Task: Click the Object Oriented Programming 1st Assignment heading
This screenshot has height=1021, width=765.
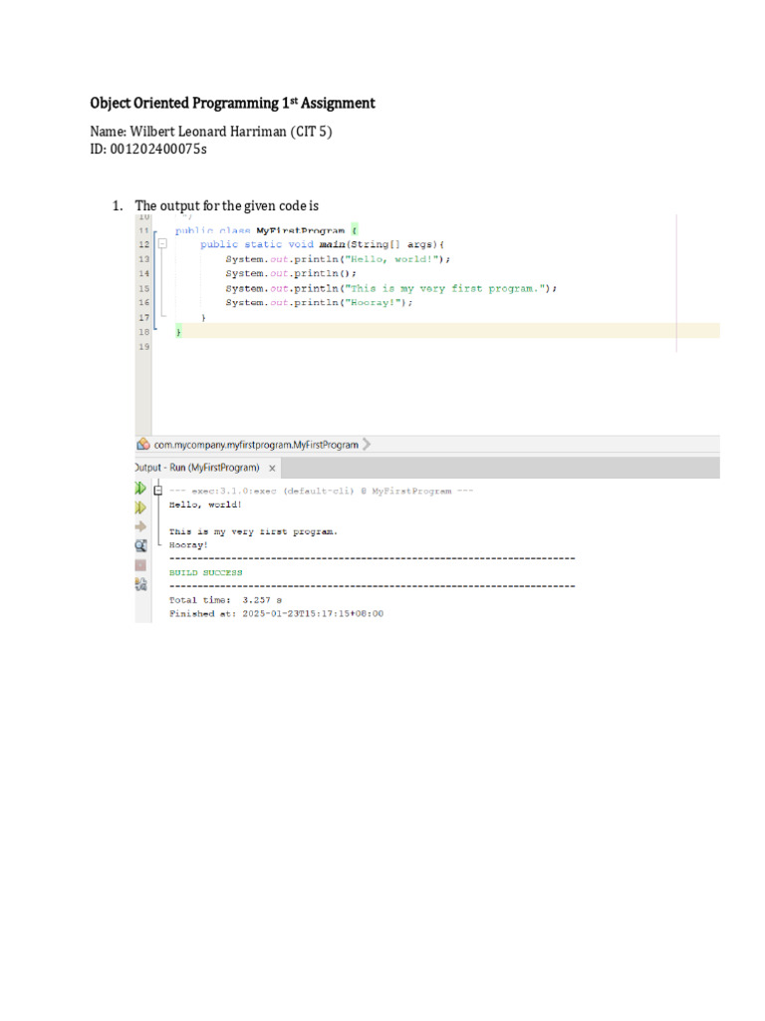Action: 232,103
